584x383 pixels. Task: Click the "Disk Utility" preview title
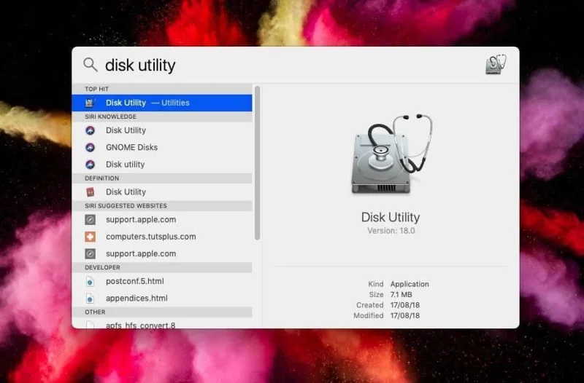click(391, 217)
